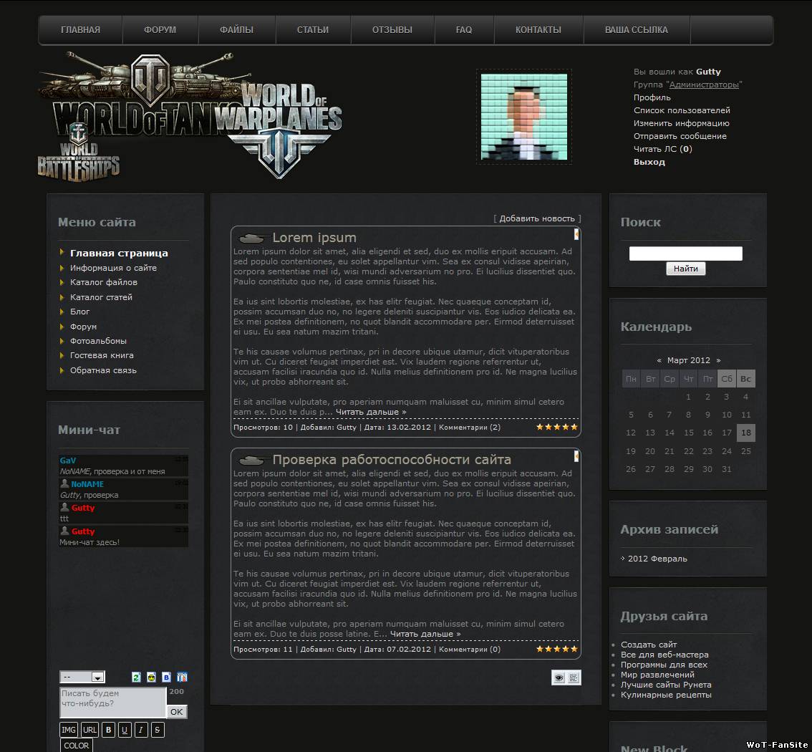The image size is (812, 752).
Task: Click Читать дальше on Проверка работоспособности post
Action: (x=425, y=634)
